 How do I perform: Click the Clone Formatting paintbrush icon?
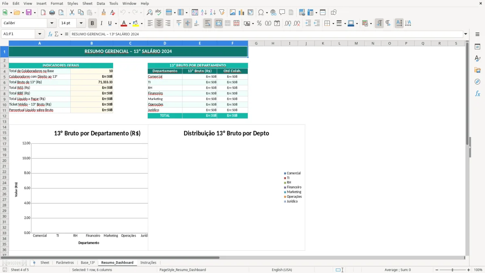pyautogui.click(x=104, y=13)
